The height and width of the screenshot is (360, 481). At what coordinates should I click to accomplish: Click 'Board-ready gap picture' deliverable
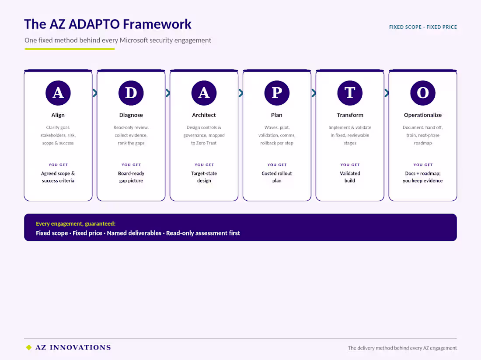(x=131, y=177)
